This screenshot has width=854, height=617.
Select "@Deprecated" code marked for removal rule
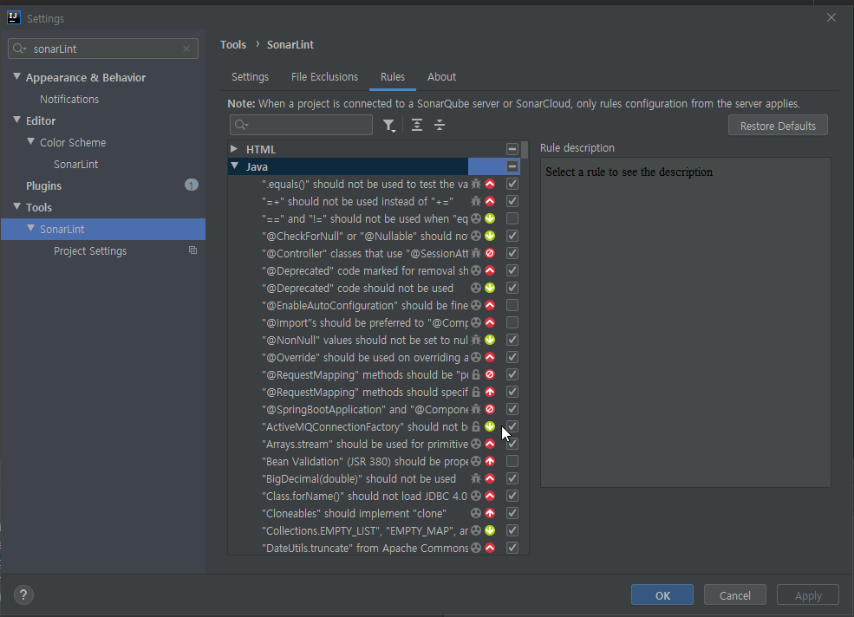click(x=365, y=270)
